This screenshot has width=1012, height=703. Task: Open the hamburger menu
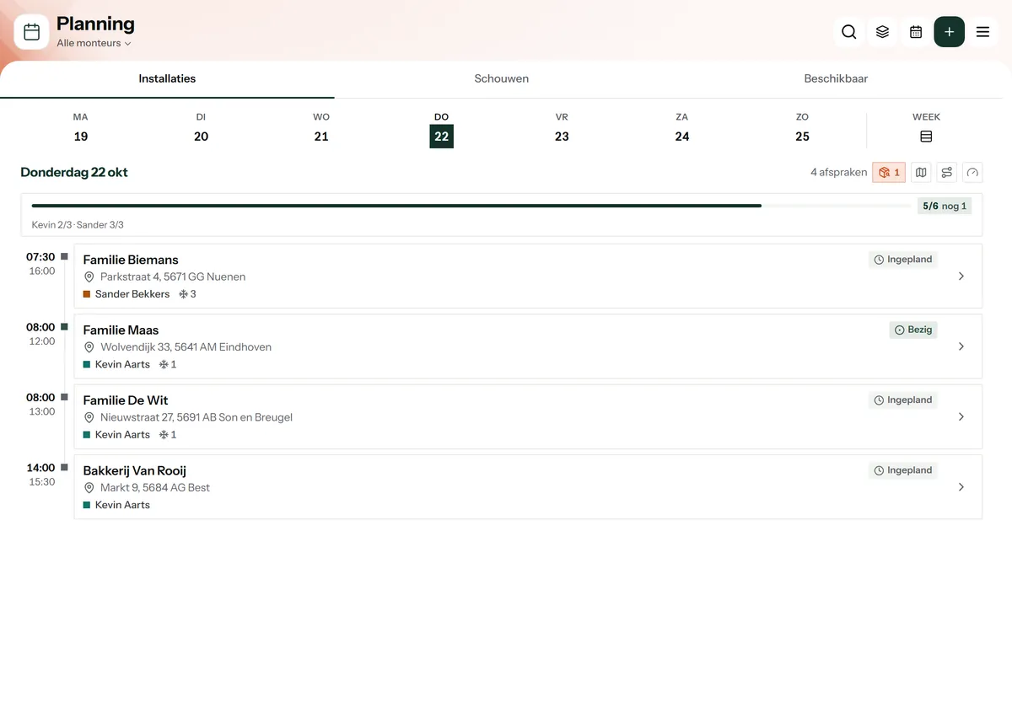pos(982,32)
